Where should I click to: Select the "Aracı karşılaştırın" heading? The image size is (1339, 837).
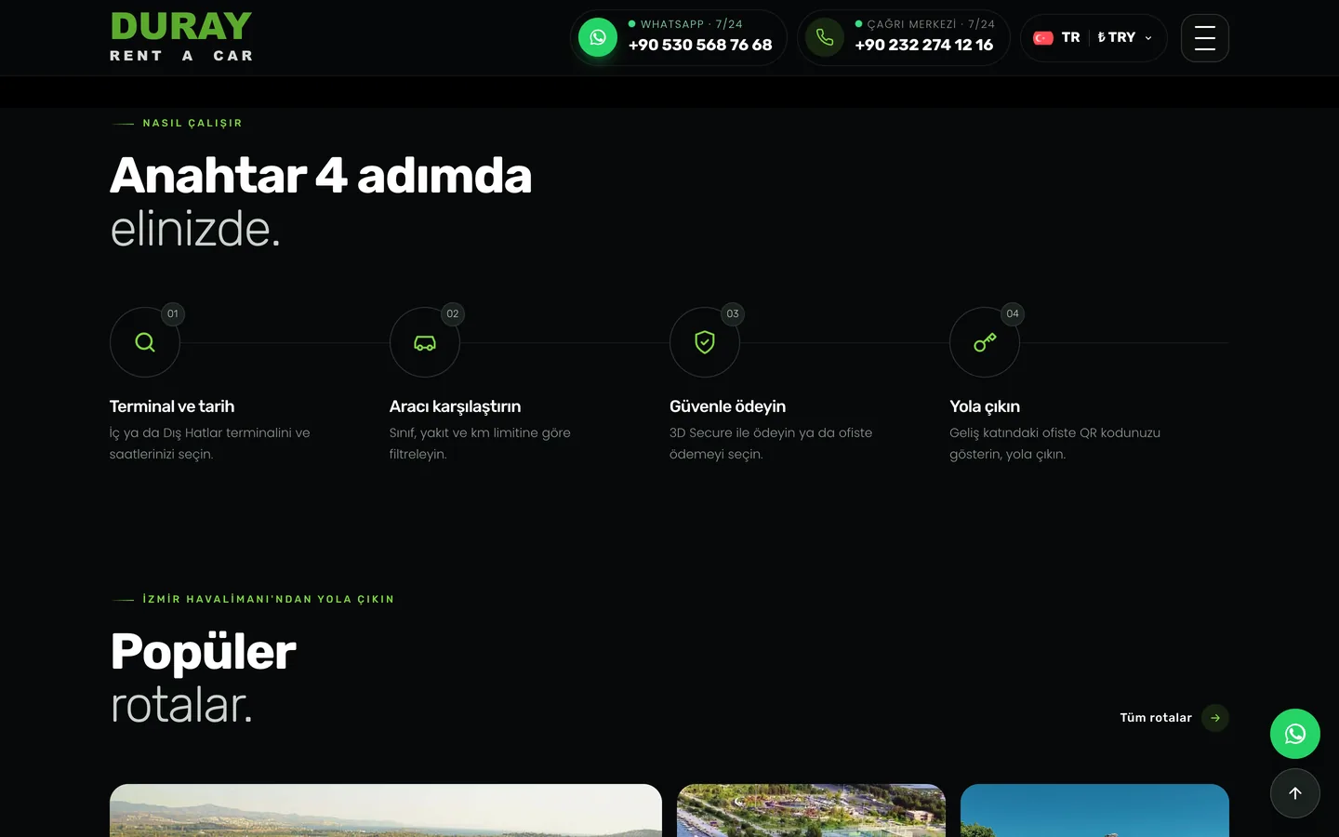click(x=455, y=406)
